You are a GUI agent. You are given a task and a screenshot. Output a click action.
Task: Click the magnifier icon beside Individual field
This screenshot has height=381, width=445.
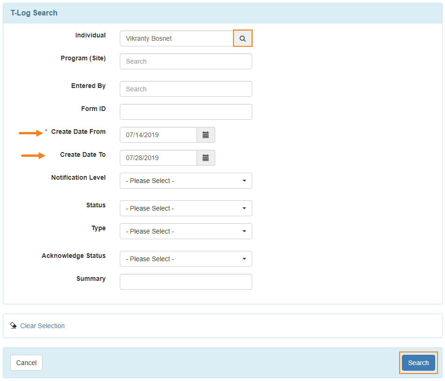(x=242, y=38)
